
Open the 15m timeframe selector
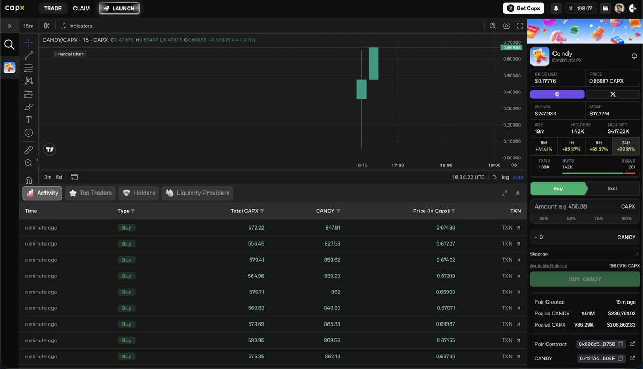click(28, 26)
